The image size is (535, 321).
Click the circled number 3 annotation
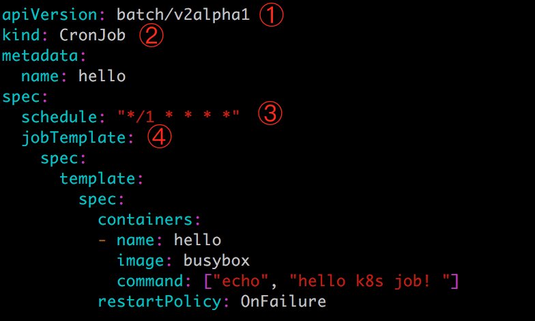270,113
